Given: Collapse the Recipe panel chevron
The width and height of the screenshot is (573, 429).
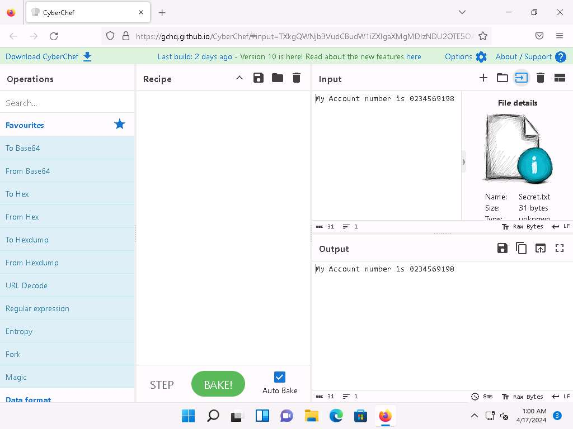Looking at the screenshot, I should click(239, 78).
